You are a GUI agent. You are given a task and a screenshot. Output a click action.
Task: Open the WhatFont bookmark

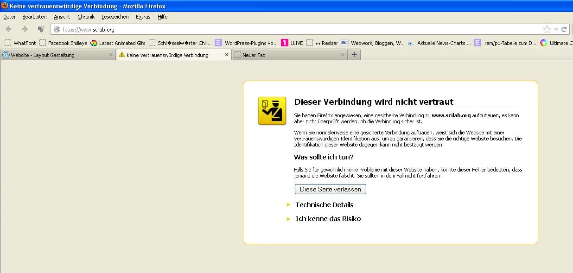point(20,43)
